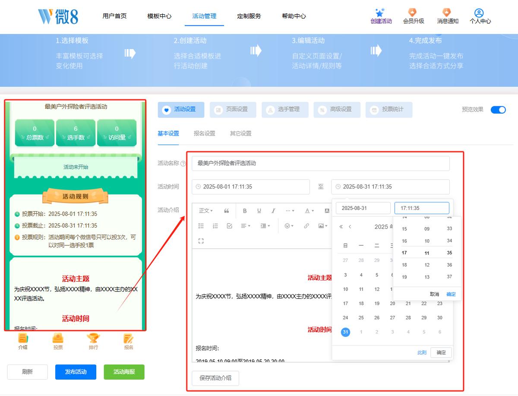Open the emoji picker dropdown
This screenshot has width=518, height=396.
tap(289, 226)
